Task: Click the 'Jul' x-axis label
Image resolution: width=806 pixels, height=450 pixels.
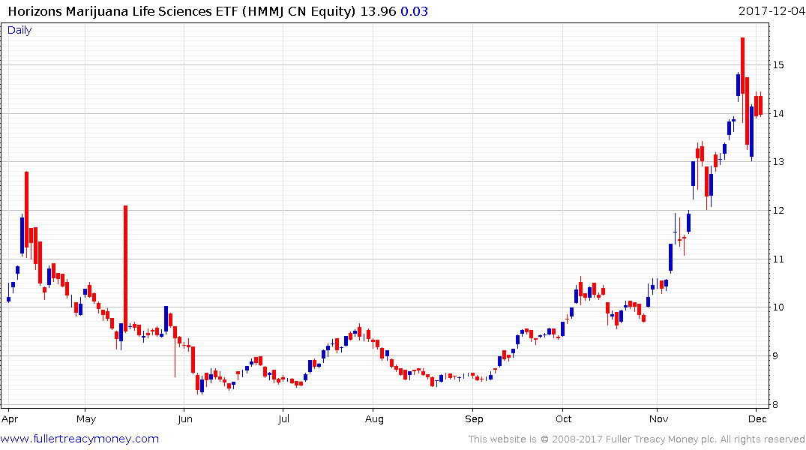Action: 283,419
